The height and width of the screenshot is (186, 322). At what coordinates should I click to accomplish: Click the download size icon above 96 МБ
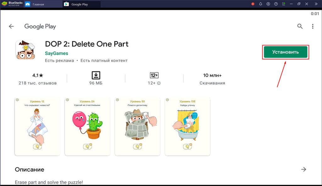point(96,75)
